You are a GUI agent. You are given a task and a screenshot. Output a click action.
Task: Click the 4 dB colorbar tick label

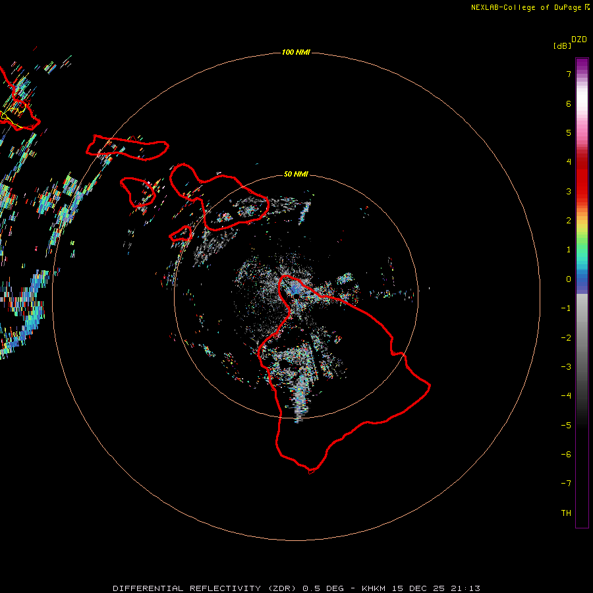click(569, 162)
